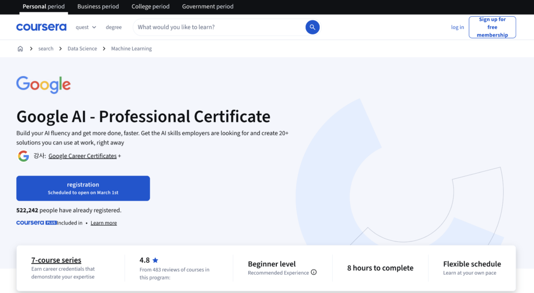
Task: Click the Coursera logo
Action: tap(41, 27)
